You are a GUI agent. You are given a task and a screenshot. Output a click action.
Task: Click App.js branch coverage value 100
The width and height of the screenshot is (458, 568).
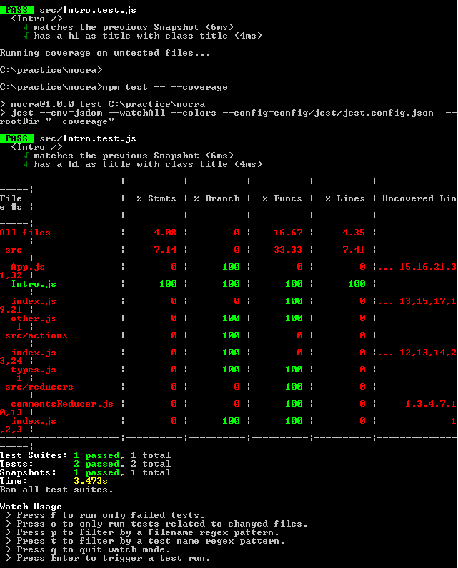click(x=231, y=267)
